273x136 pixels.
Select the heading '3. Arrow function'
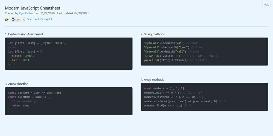17,84
